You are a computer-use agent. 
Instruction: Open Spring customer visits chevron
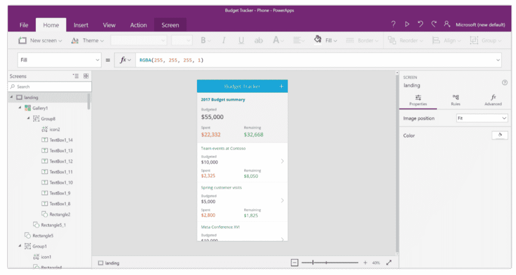coord(282,200)
